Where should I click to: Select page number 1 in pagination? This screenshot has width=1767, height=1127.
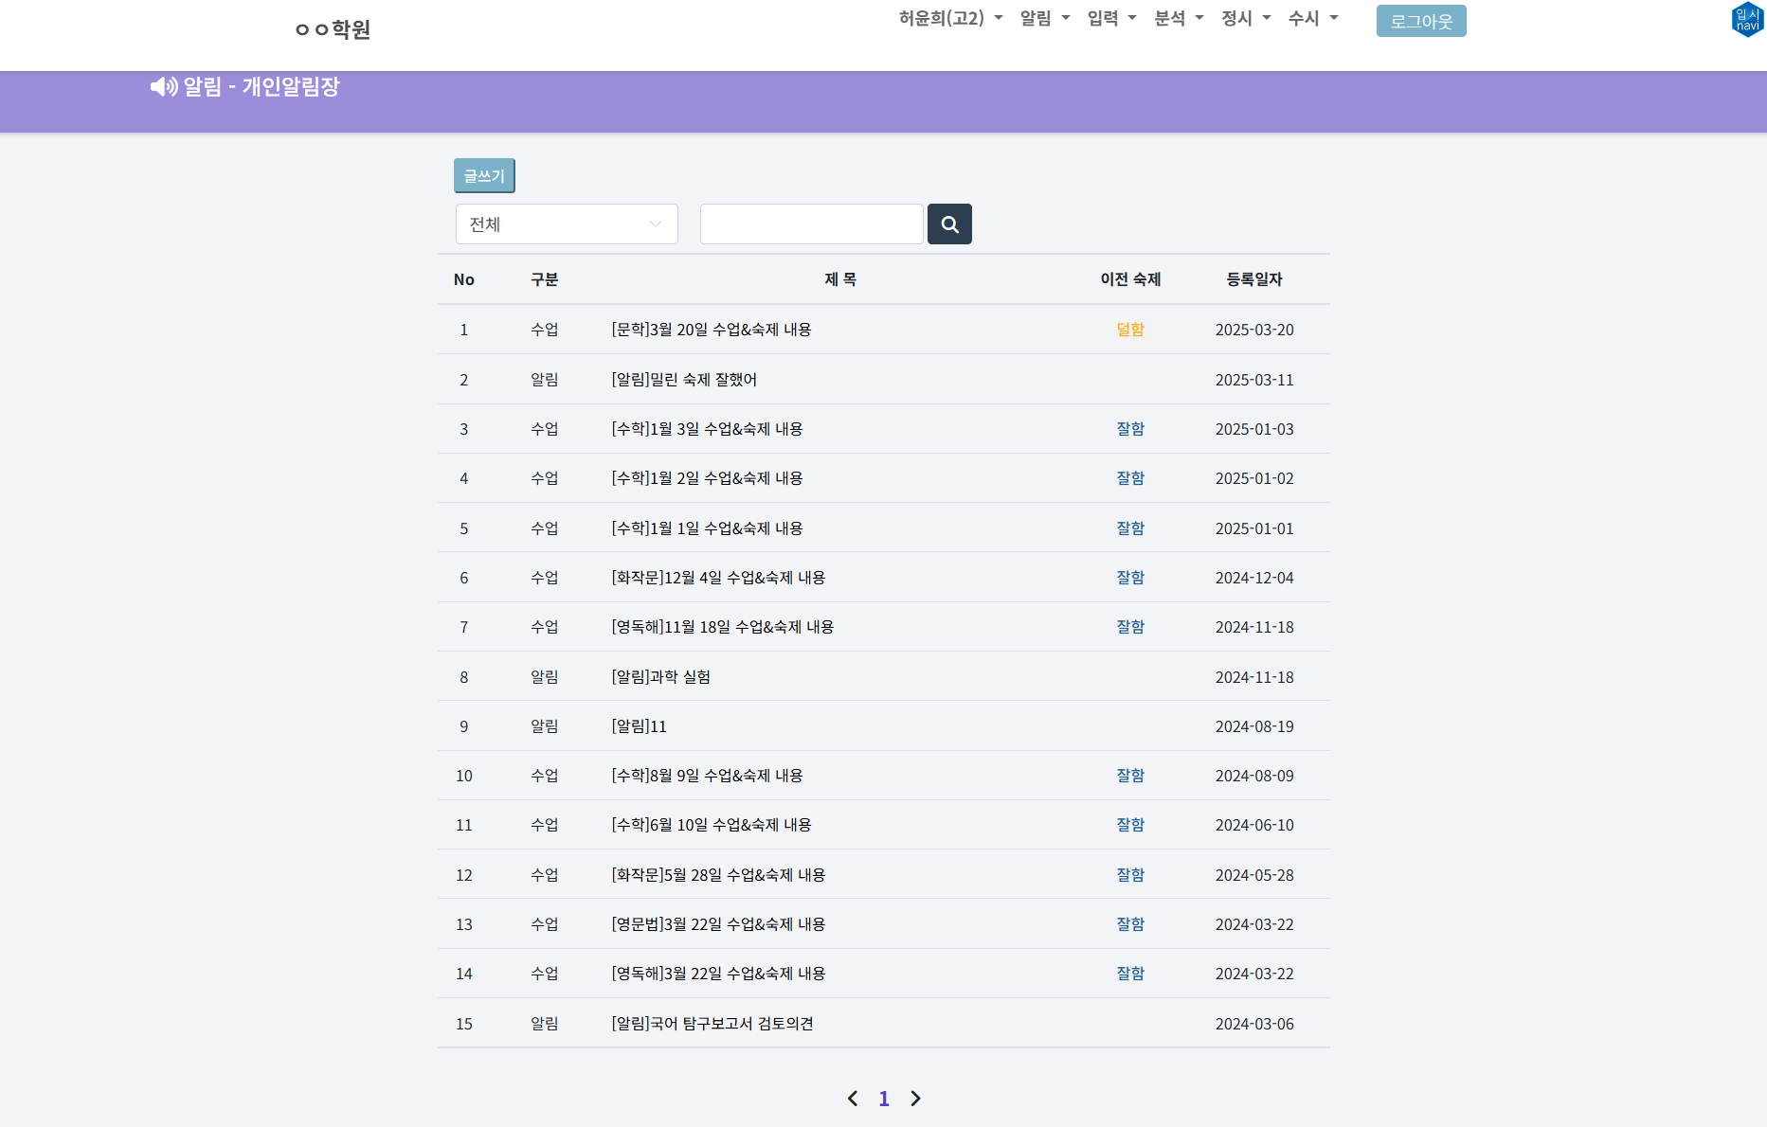tap(884, 1099)
